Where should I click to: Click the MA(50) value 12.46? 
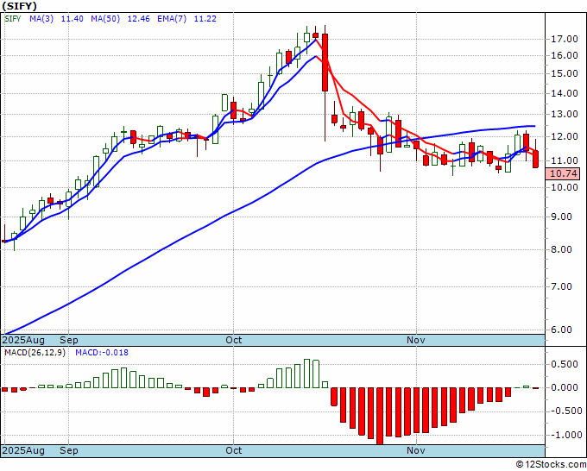tap(138, 19)
